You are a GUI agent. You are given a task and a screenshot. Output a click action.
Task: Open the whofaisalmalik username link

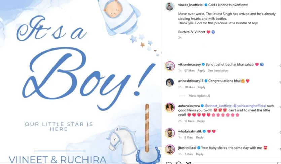[190, 131]
